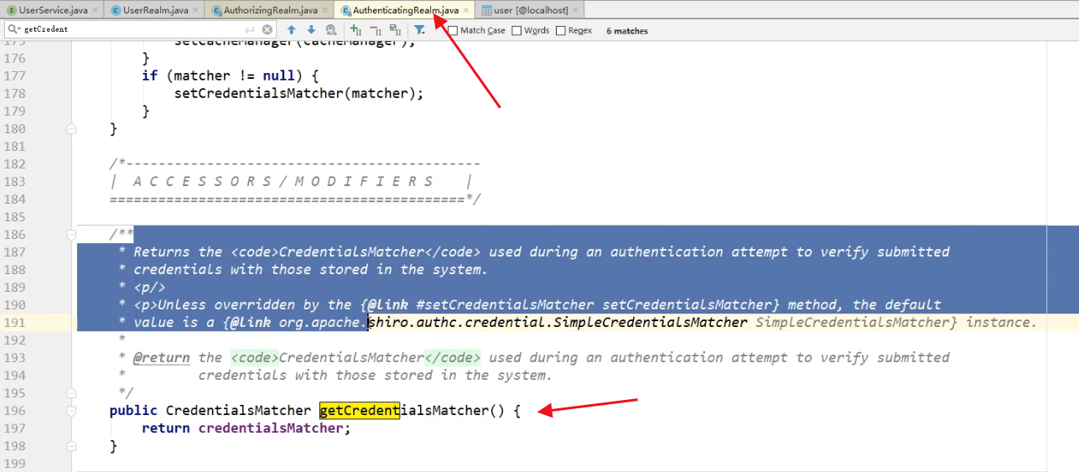Unselect occurrence icon in find bar
Image resolution: width=1079 pixels, height=472 pixels.
(376, 29)
